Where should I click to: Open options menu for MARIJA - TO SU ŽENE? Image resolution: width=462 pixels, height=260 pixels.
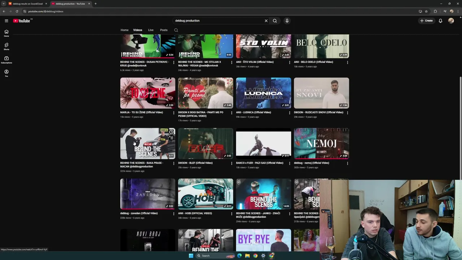pyautogui.click(x=174, y=113)
